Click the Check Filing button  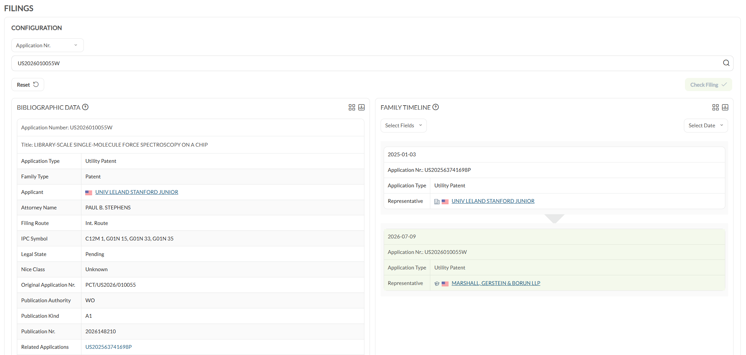point(708,85)
